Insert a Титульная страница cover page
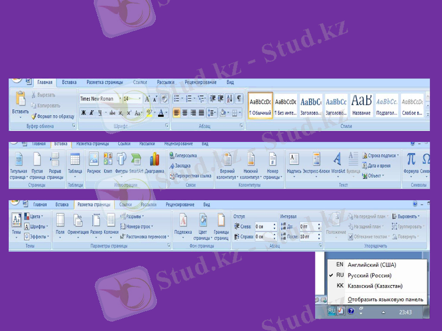The height and width of the screenshot is (331, 442). point(19,166)
